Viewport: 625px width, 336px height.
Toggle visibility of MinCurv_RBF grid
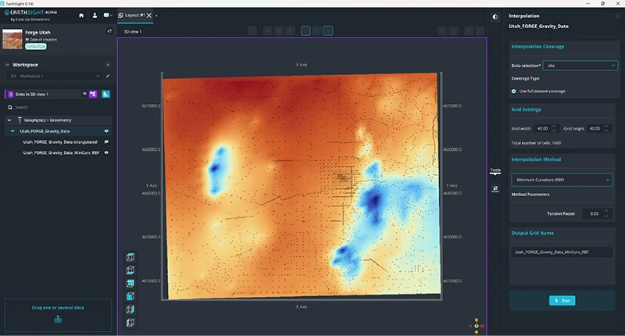106,152
